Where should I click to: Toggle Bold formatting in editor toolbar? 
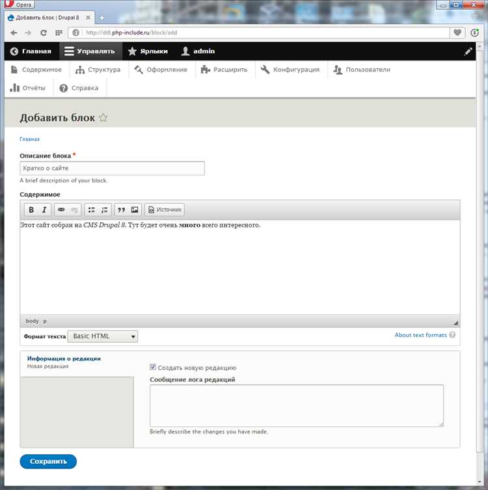(31, 210)
